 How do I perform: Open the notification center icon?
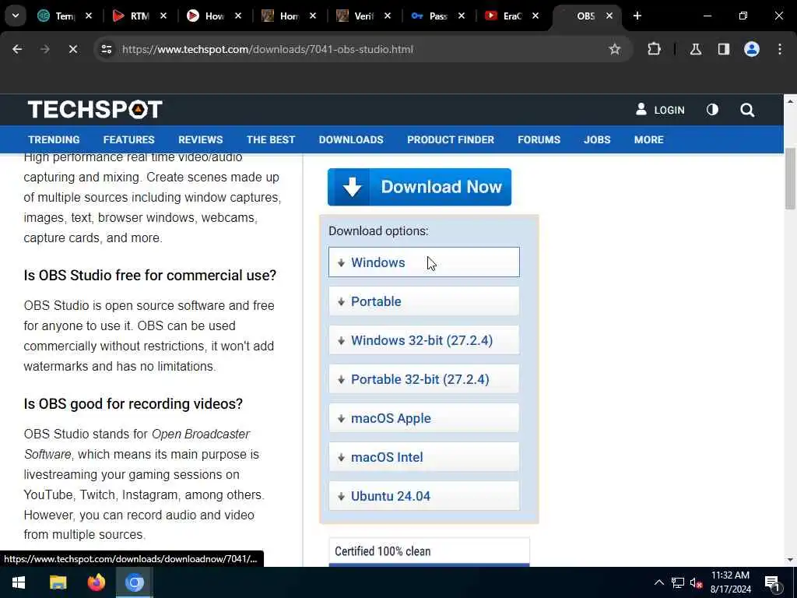773,583
